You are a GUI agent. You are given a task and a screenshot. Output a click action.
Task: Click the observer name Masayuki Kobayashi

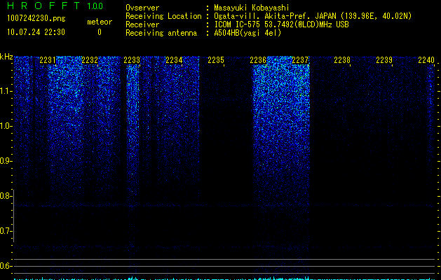[x=252, y=8]
